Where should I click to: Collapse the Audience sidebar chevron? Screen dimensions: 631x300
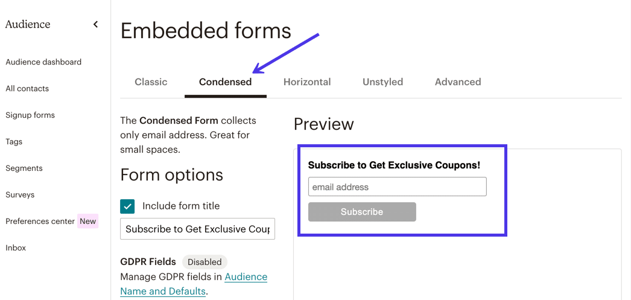[95, 25]
